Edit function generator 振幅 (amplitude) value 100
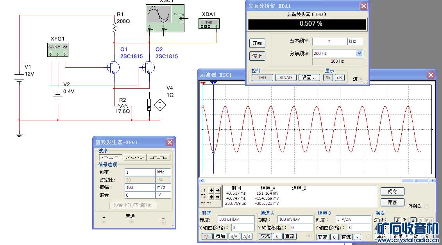 click(140, 187)
